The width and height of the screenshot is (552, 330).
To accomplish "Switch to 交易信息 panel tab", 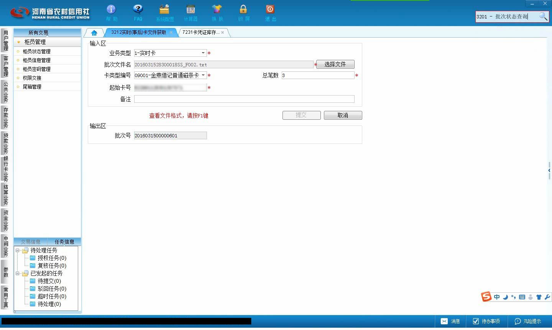I will [31, 242].
